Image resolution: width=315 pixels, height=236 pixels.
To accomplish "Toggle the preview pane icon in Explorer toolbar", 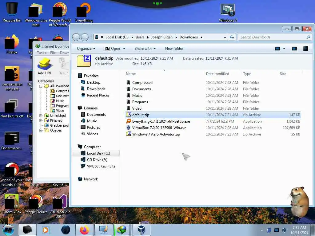I will [x=294, y=49].
